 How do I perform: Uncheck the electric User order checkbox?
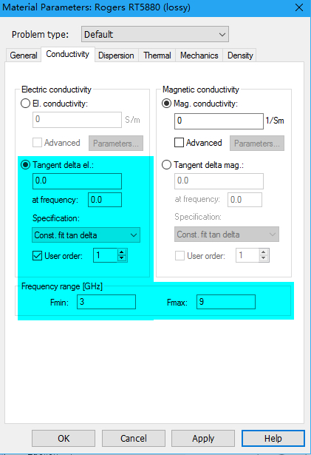pos(37,256)
